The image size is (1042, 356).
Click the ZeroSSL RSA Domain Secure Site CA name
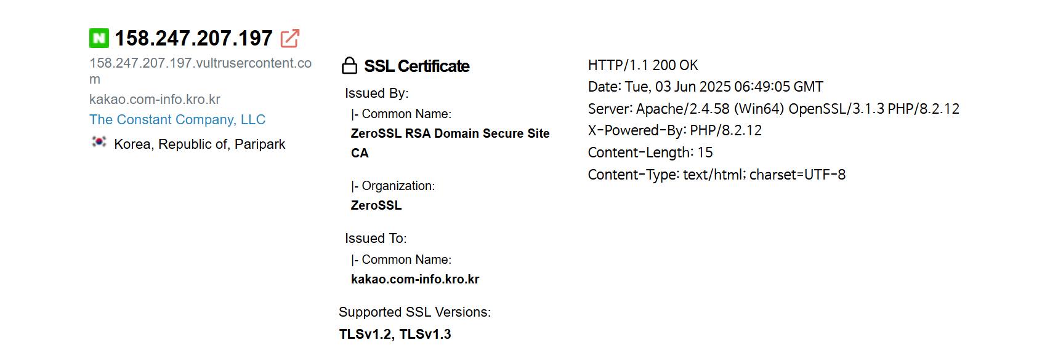[x=450, y=133]
